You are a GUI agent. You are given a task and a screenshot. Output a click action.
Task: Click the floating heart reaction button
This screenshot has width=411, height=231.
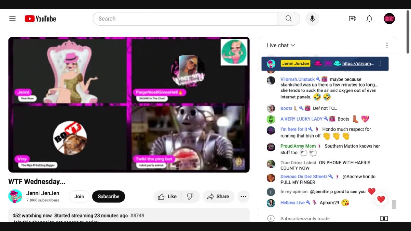click(381, 199)
